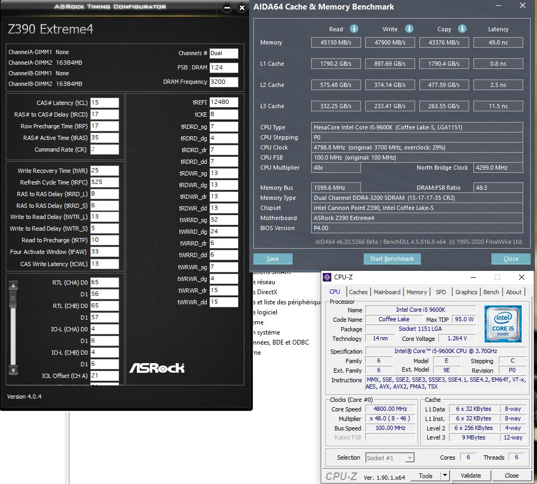Viewport: 537px width, 484px height.
Task: Click the Memory Read result 45150 MB/s
Action: [x=336, y=42]
